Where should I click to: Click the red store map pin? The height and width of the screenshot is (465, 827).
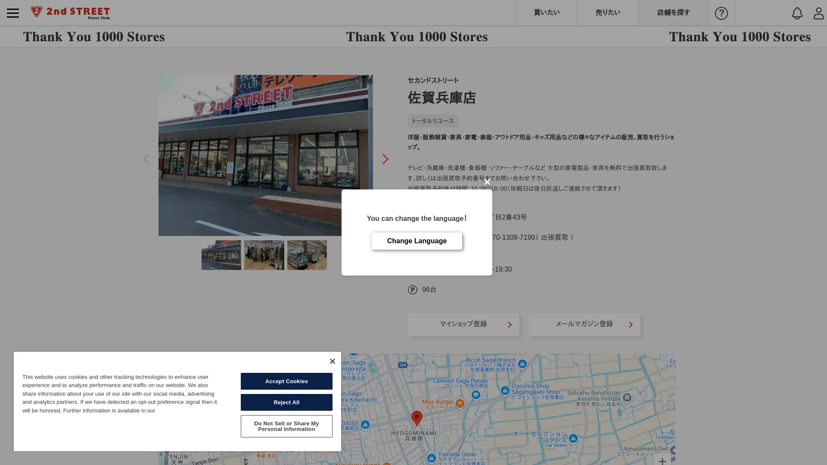click(x=417, y=418)
